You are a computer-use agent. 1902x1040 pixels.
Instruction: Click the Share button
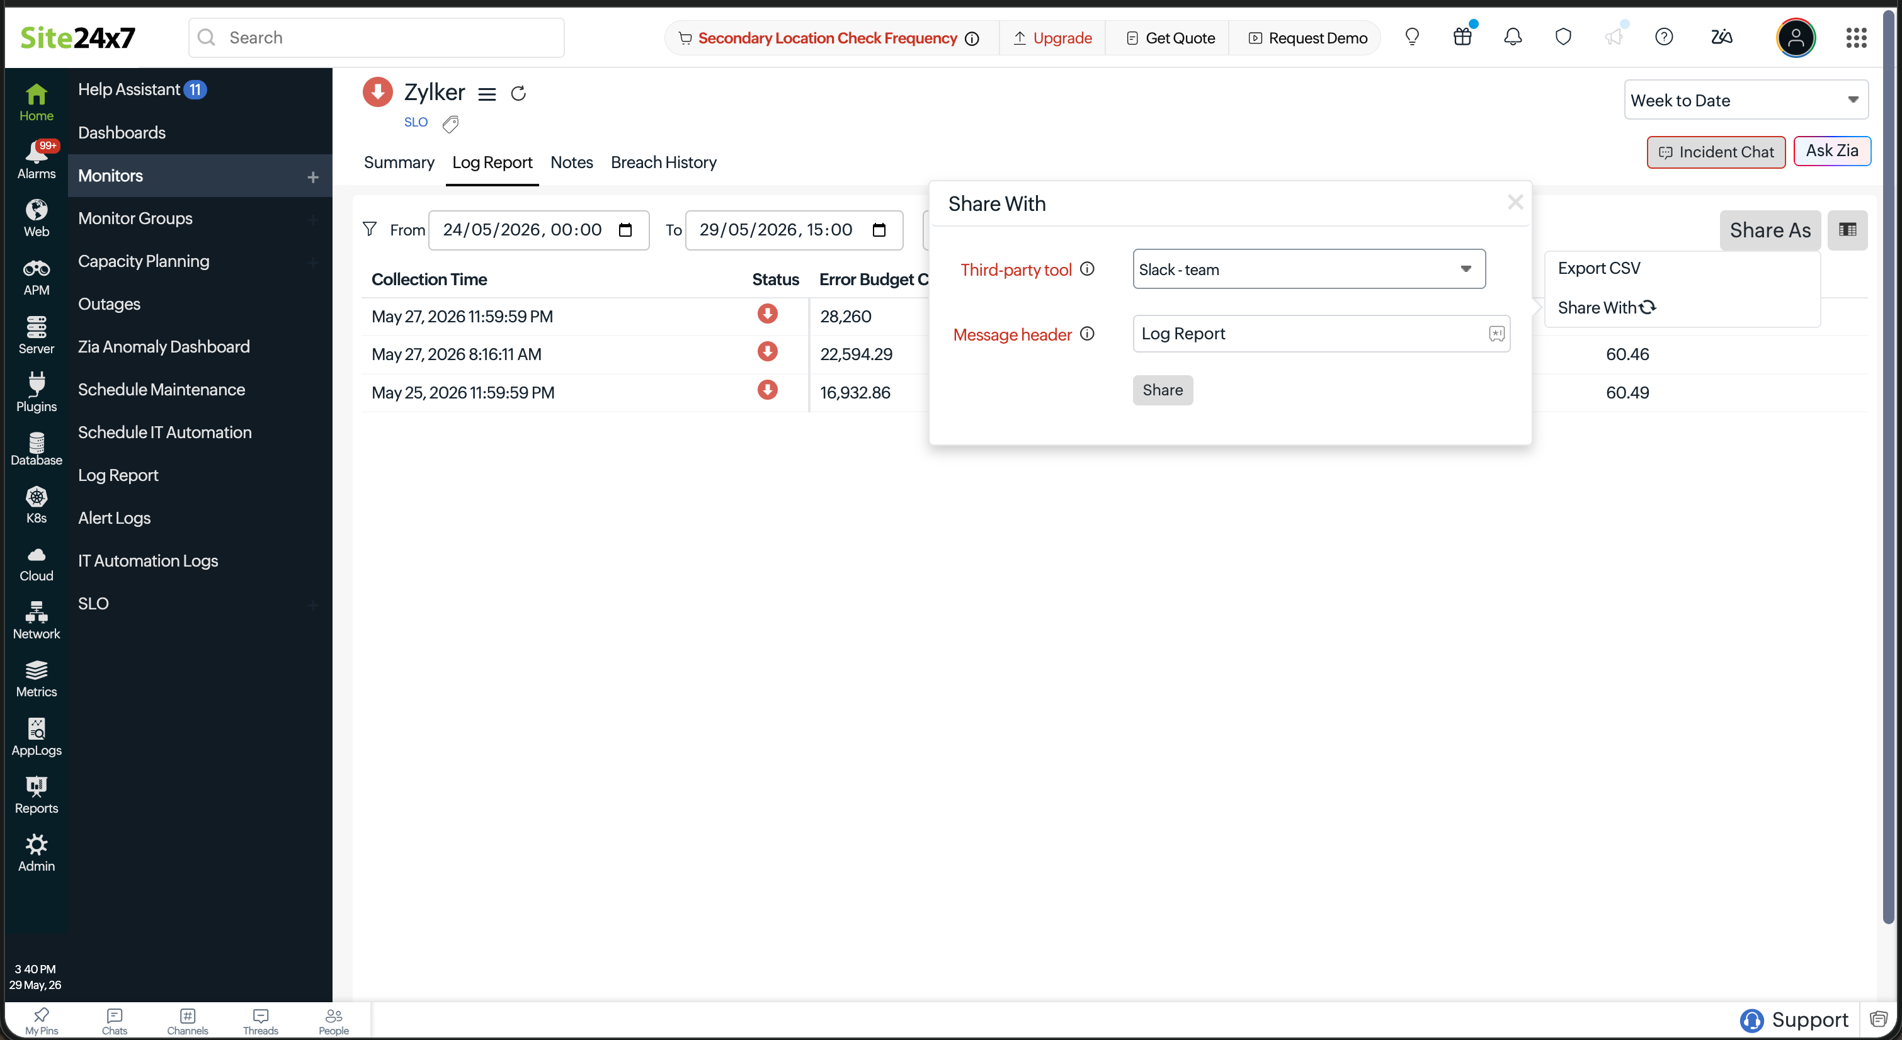[x=1162, y=390]
